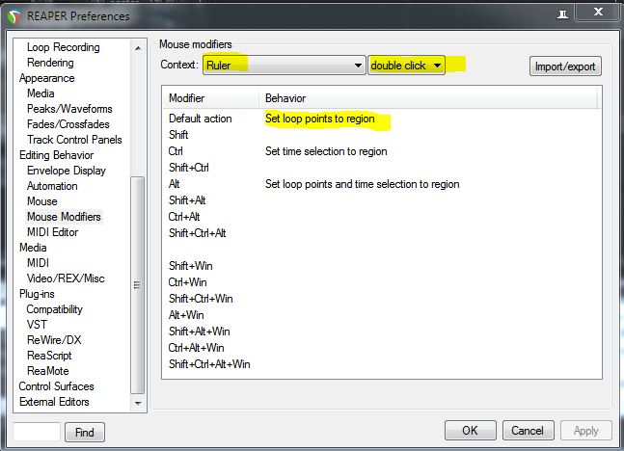Click the Modifier column header
The image size is (624, 451).
211,98
